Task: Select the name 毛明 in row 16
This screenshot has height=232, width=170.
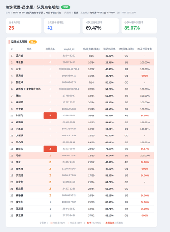Action: click(x=18, y=155)
